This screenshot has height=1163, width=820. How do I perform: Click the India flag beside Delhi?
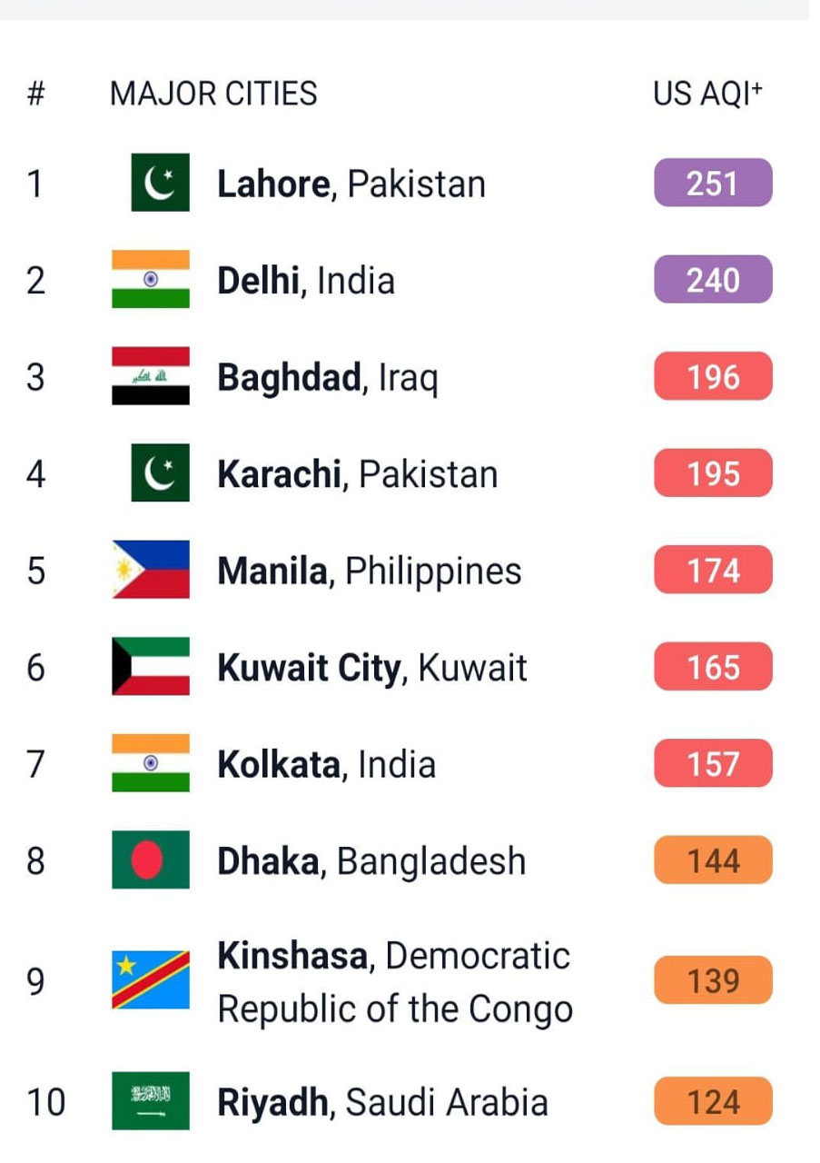click(151, 280)
